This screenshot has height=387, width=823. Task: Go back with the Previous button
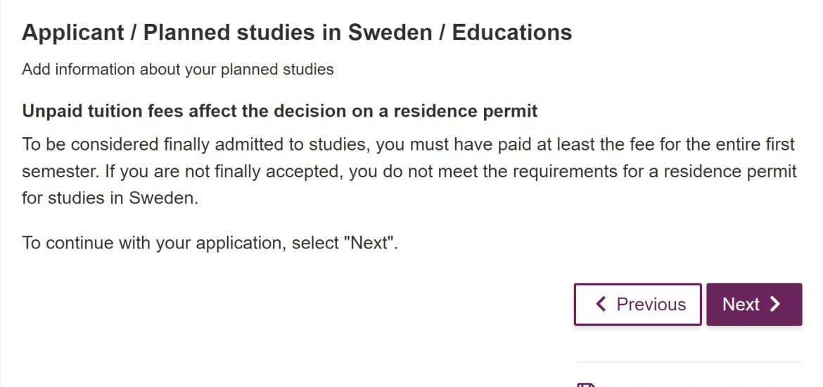click(638, 305)
